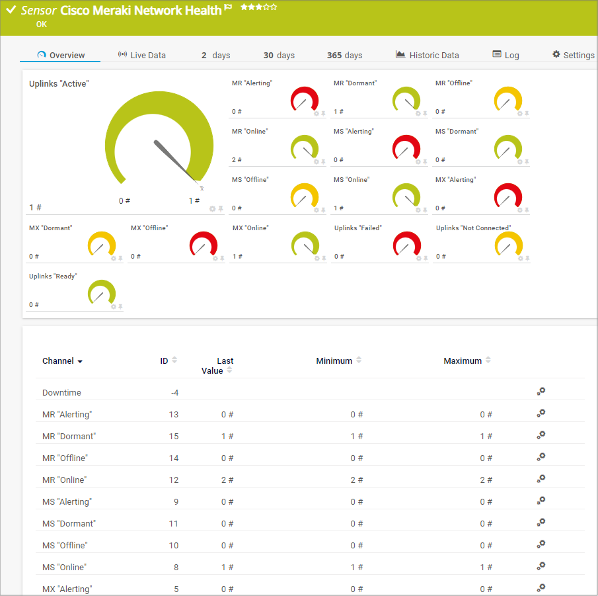
Task: Click settings gear icon on MR "Alerting" gauge
Action: point(316,114)
